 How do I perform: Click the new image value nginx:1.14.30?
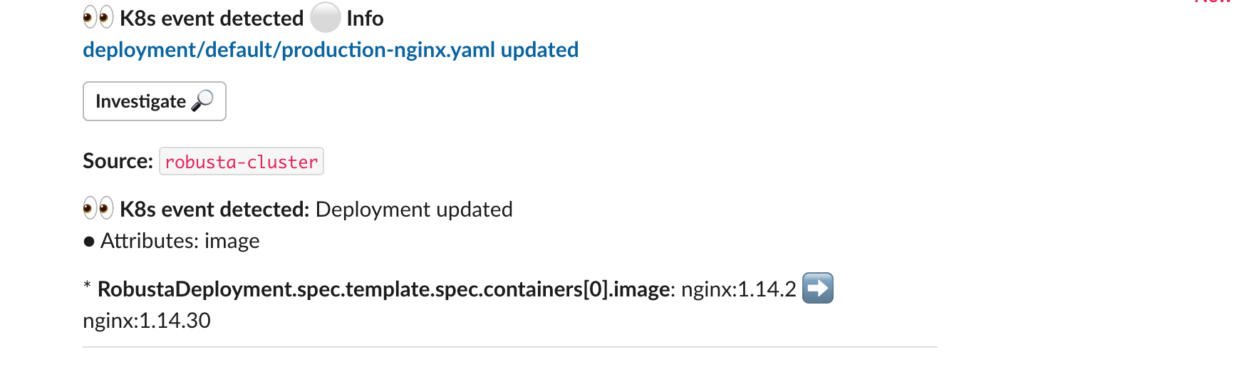point(147,321)
